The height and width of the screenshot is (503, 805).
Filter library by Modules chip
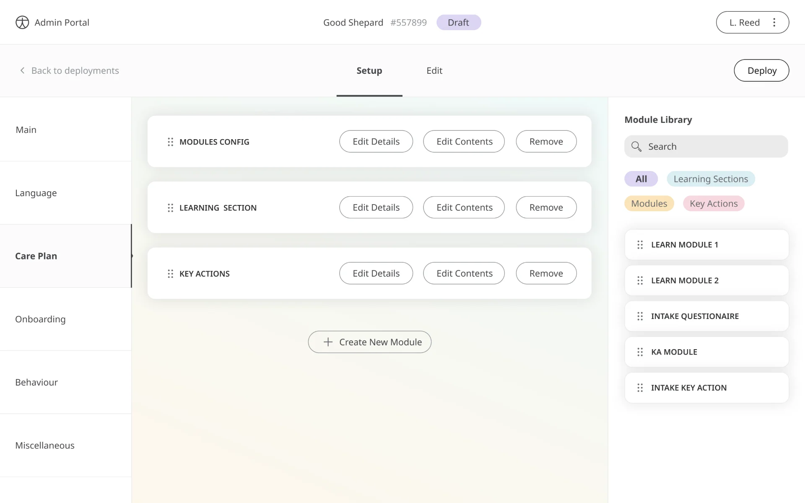coord(649,203)
